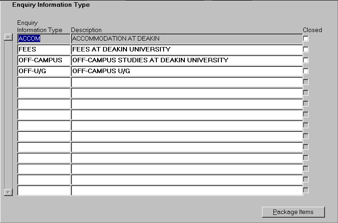Click the ACCOMMODATION AT DEAKIN description field
This screenshot has height=223, width=338.
pyautogui.click(x=186, y=39)
